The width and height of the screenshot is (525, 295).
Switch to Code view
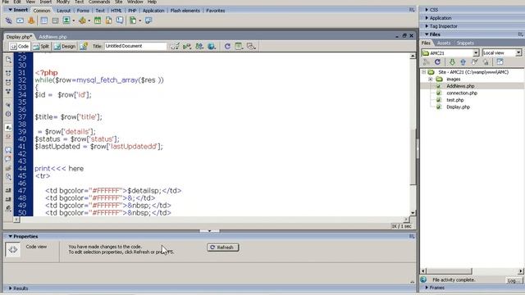coord(20,46)
